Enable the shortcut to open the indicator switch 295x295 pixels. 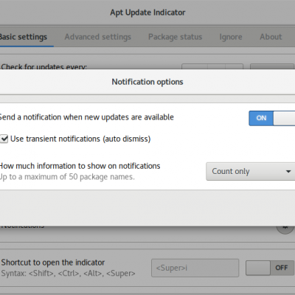[x=270, y=268]
